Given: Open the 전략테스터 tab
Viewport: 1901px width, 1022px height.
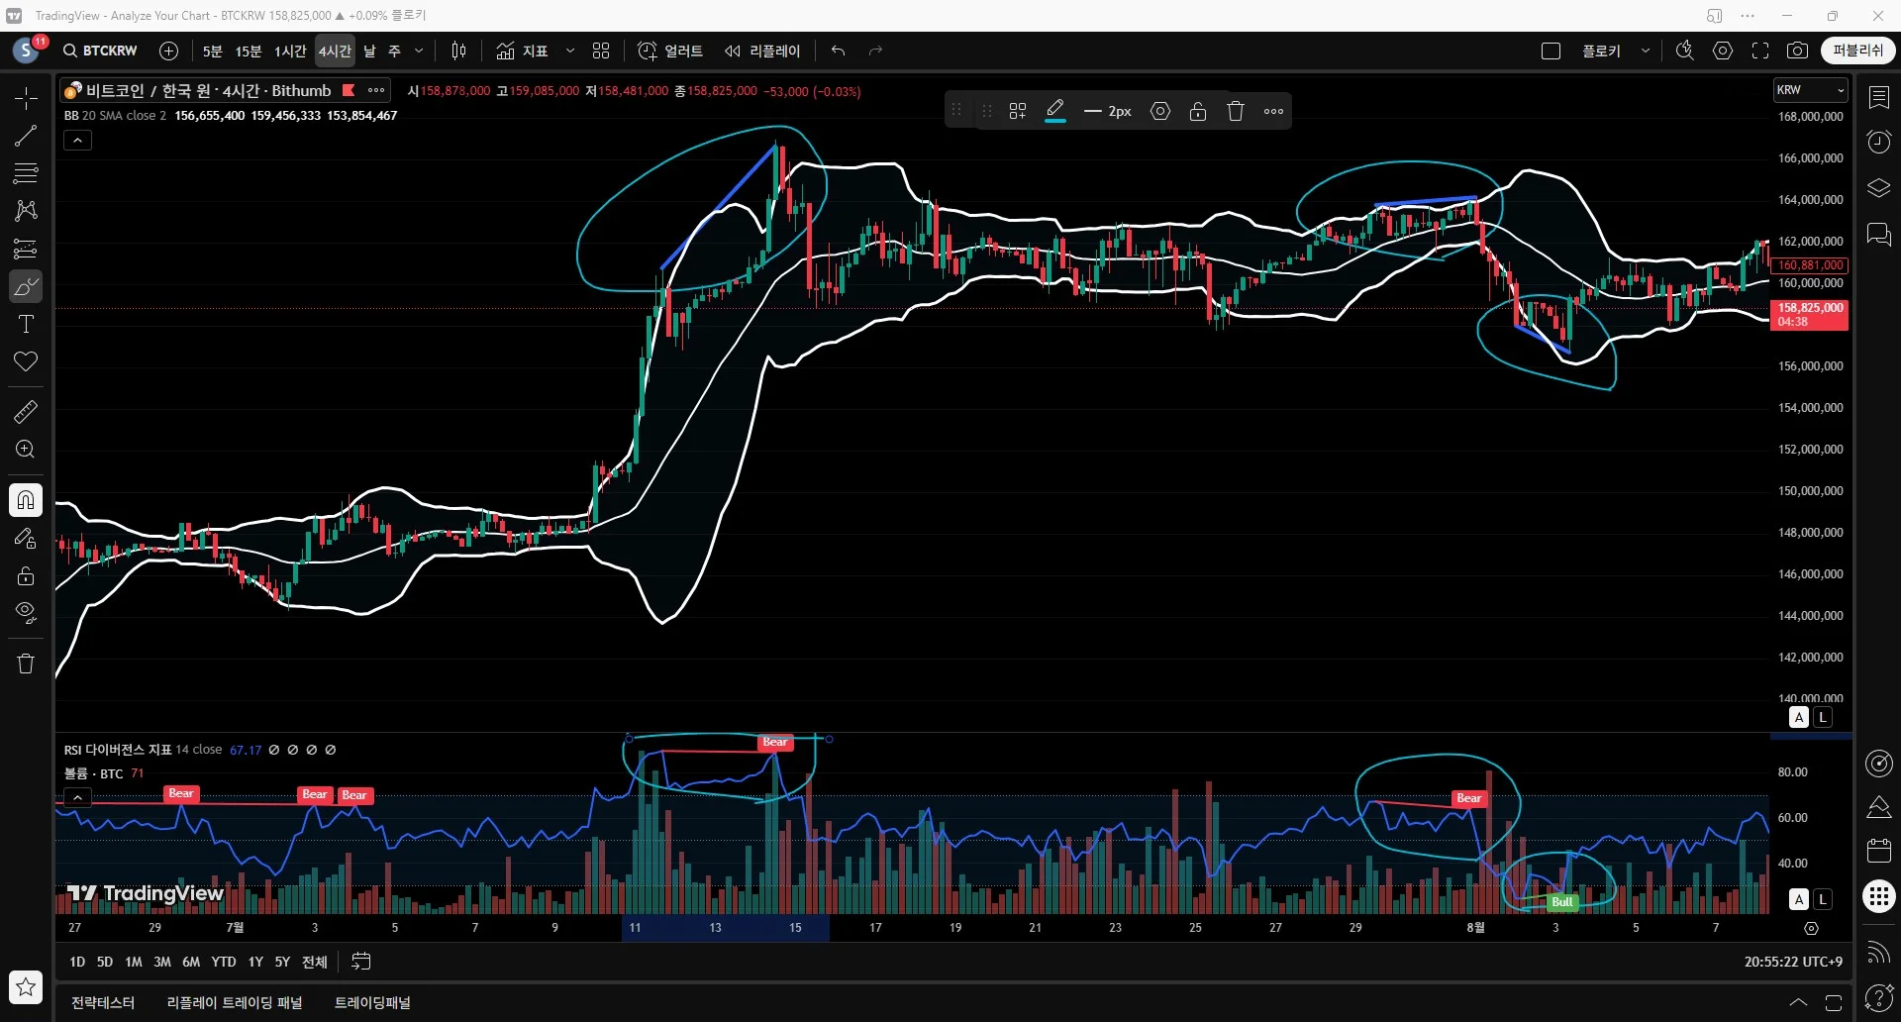Looking at the screenshot, I should pyautogui.click(x=103, y=1002).
